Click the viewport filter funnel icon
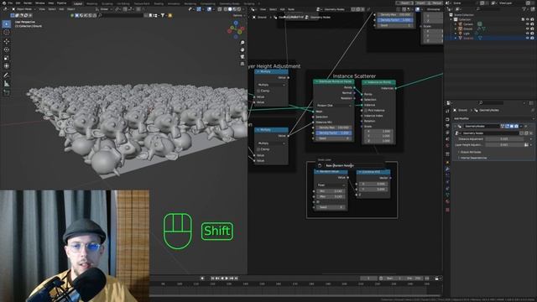 pos(163,15)
